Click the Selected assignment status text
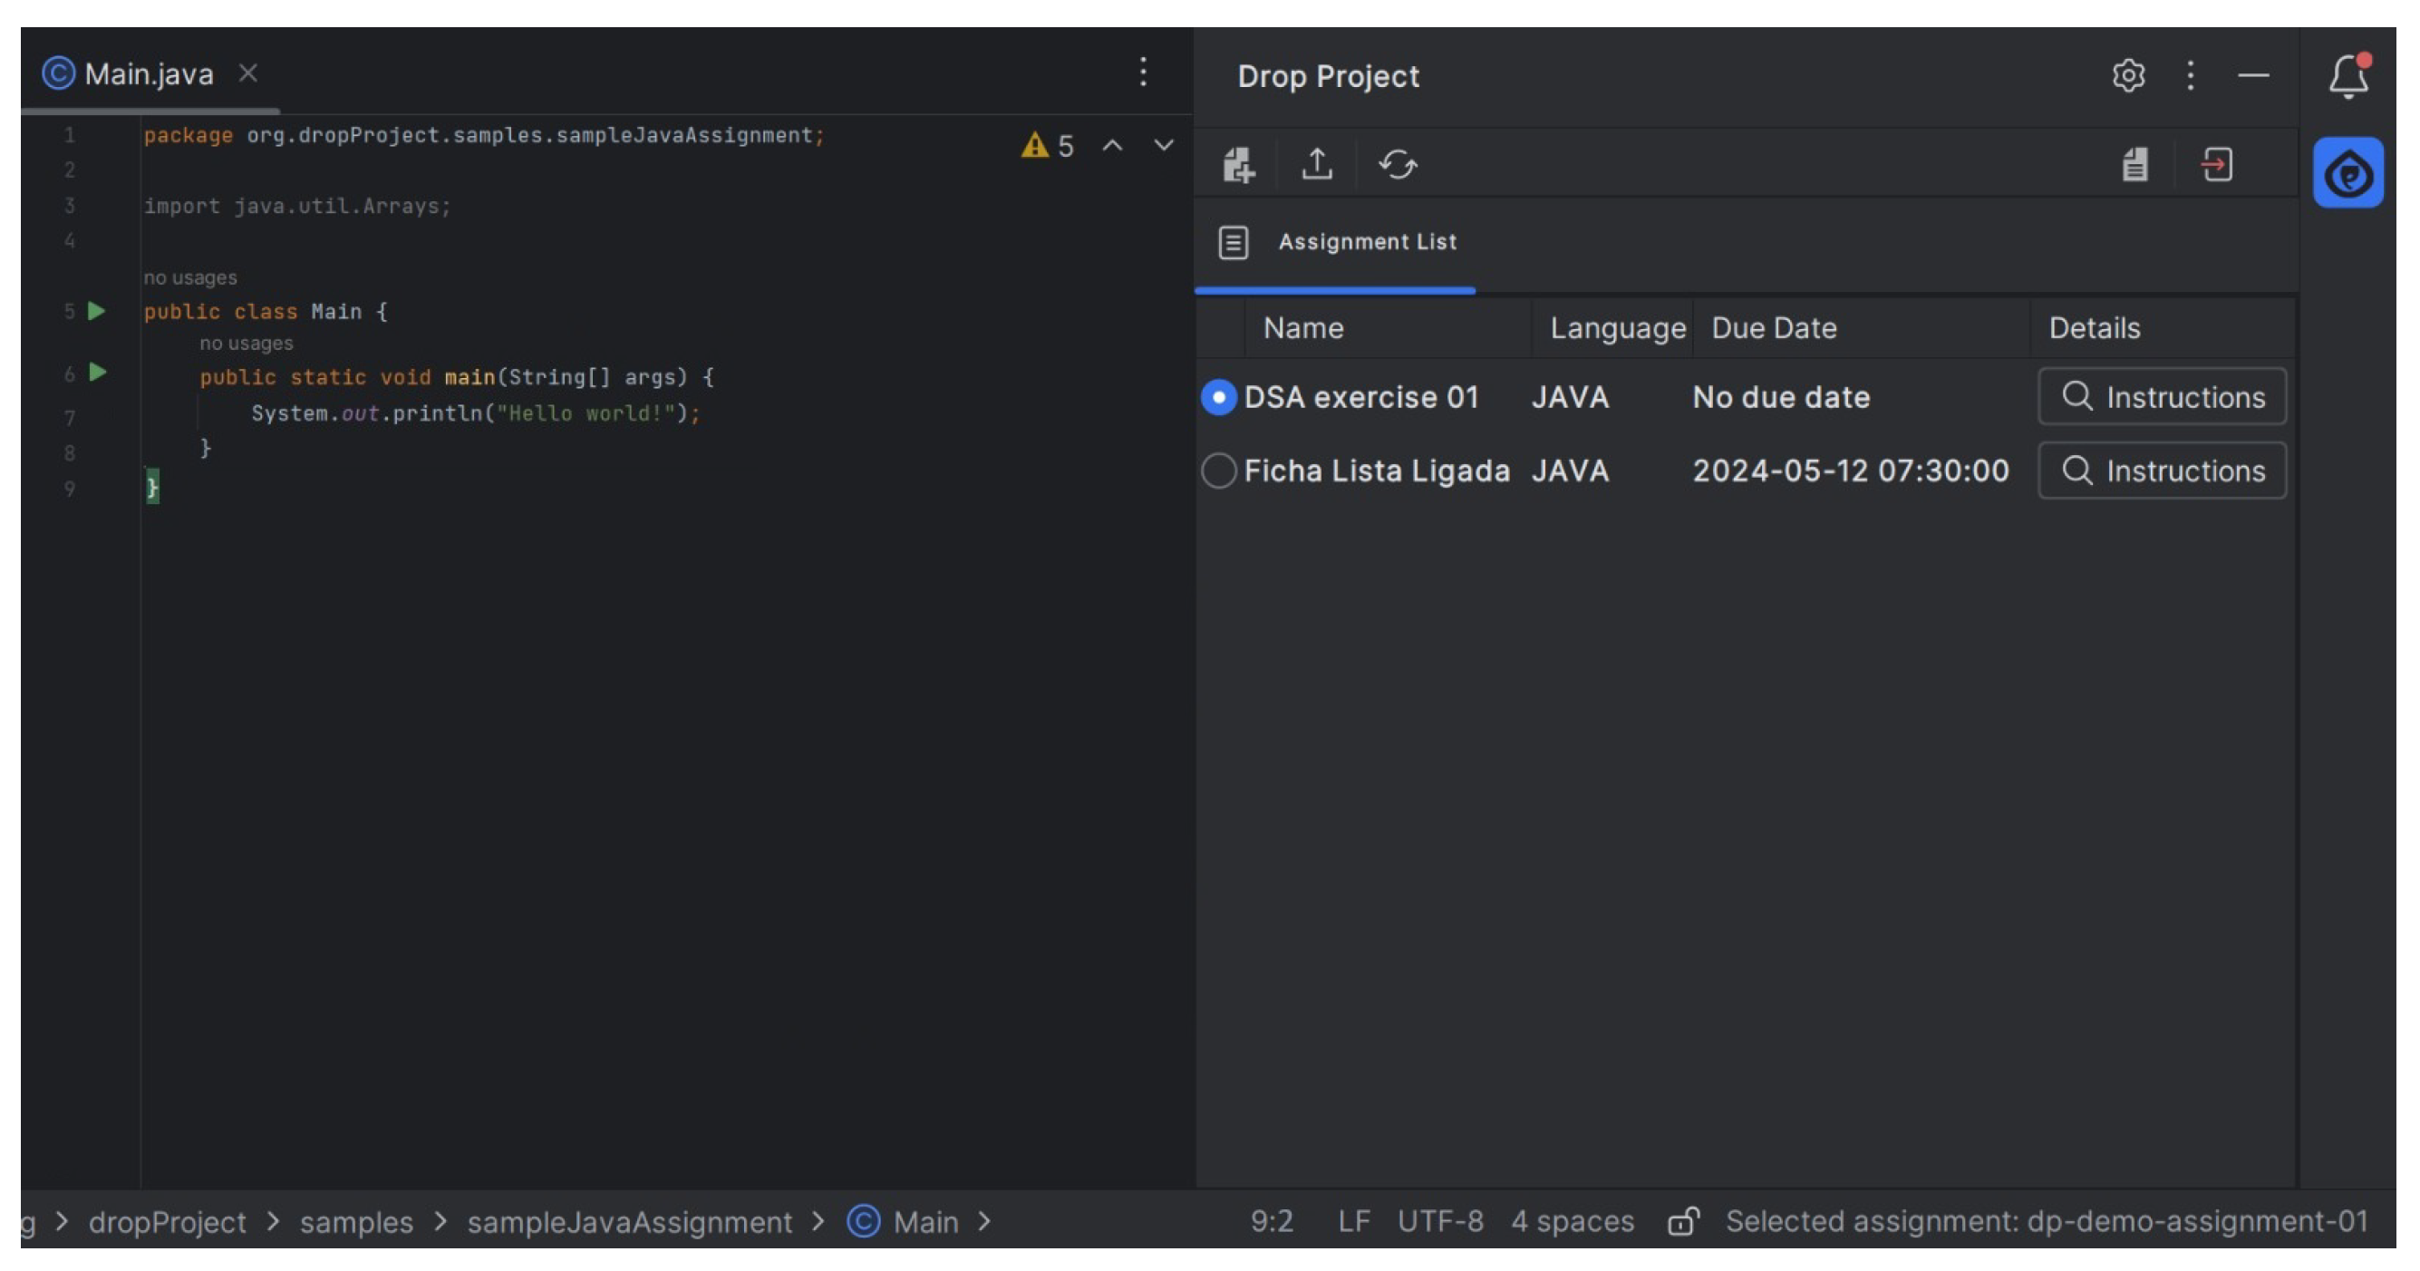 [2046, 1221]
